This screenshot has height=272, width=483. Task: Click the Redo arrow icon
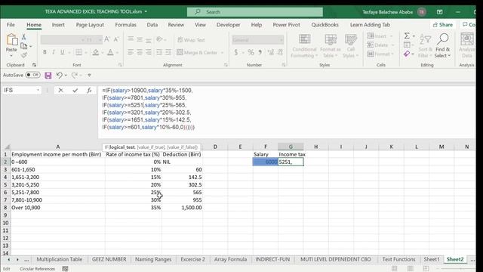(x=74, y=76)
